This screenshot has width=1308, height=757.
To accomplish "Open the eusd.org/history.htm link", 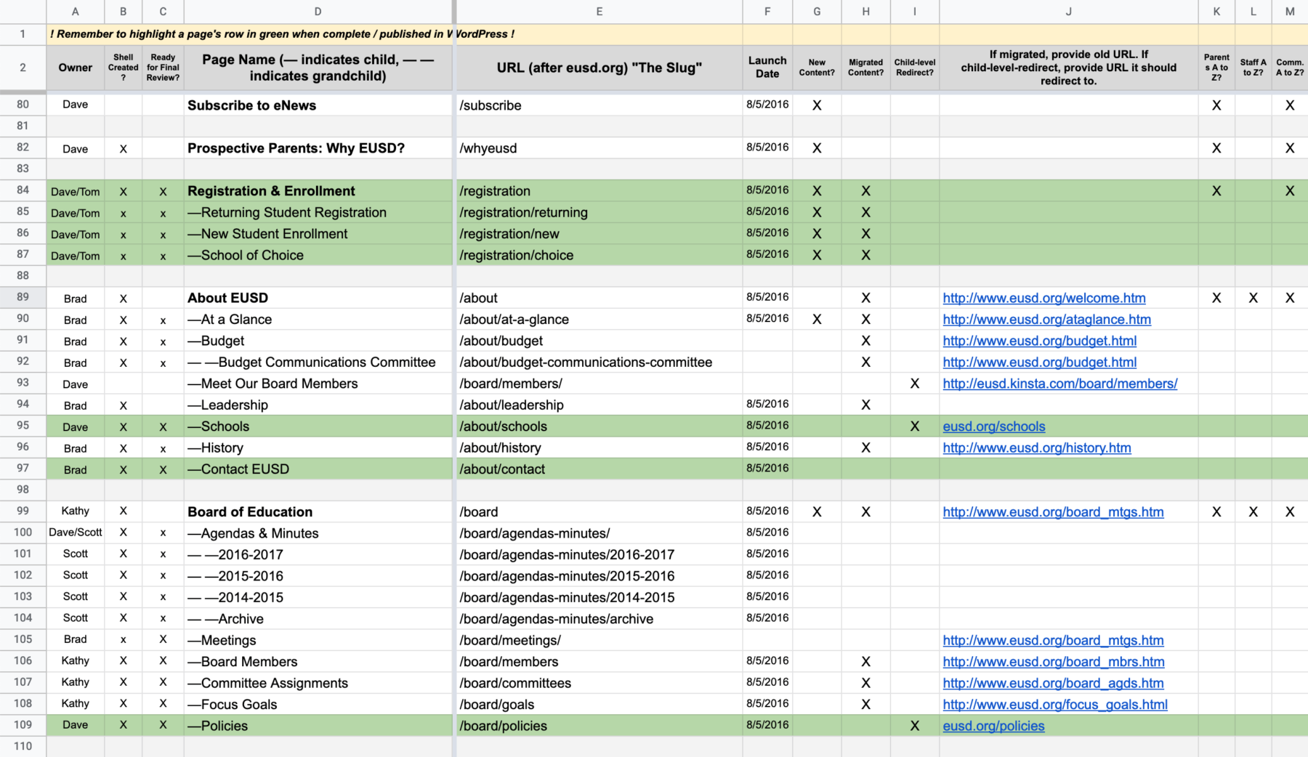I will point(1036,448).
